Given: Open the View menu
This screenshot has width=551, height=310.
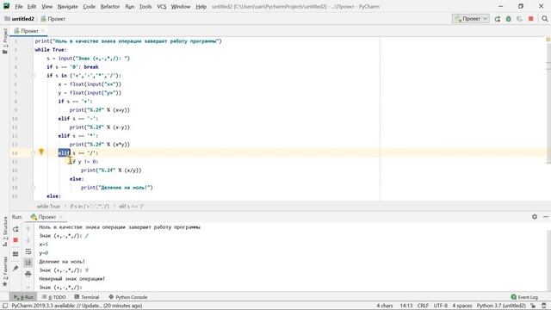Looking at the screenshot, I should point(46,6).
